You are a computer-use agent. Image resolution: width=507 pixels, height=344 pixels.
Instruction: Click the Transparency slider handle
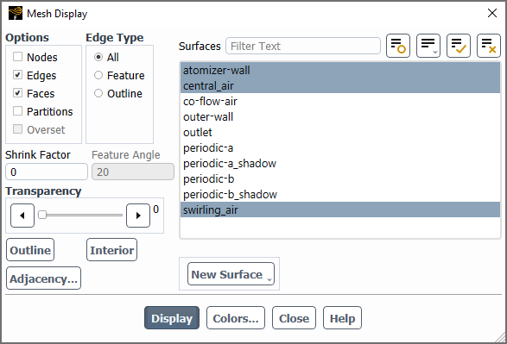click(42, 215)
